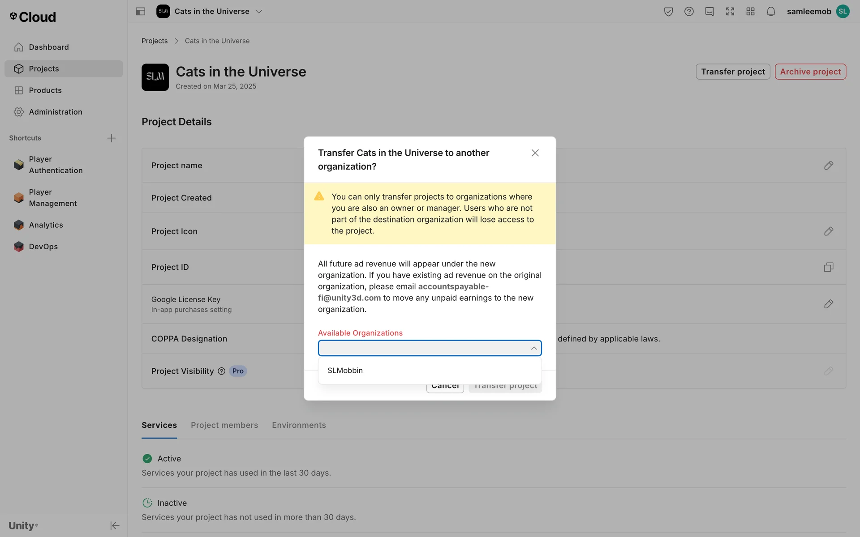Copy Project ID with copy icon
860x537 pixels.
tap(828, 267)
